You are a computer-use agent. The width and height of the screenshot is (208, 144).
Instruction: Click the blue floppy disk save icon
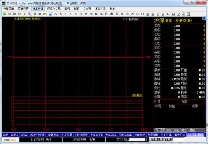[x=50, y=14]
